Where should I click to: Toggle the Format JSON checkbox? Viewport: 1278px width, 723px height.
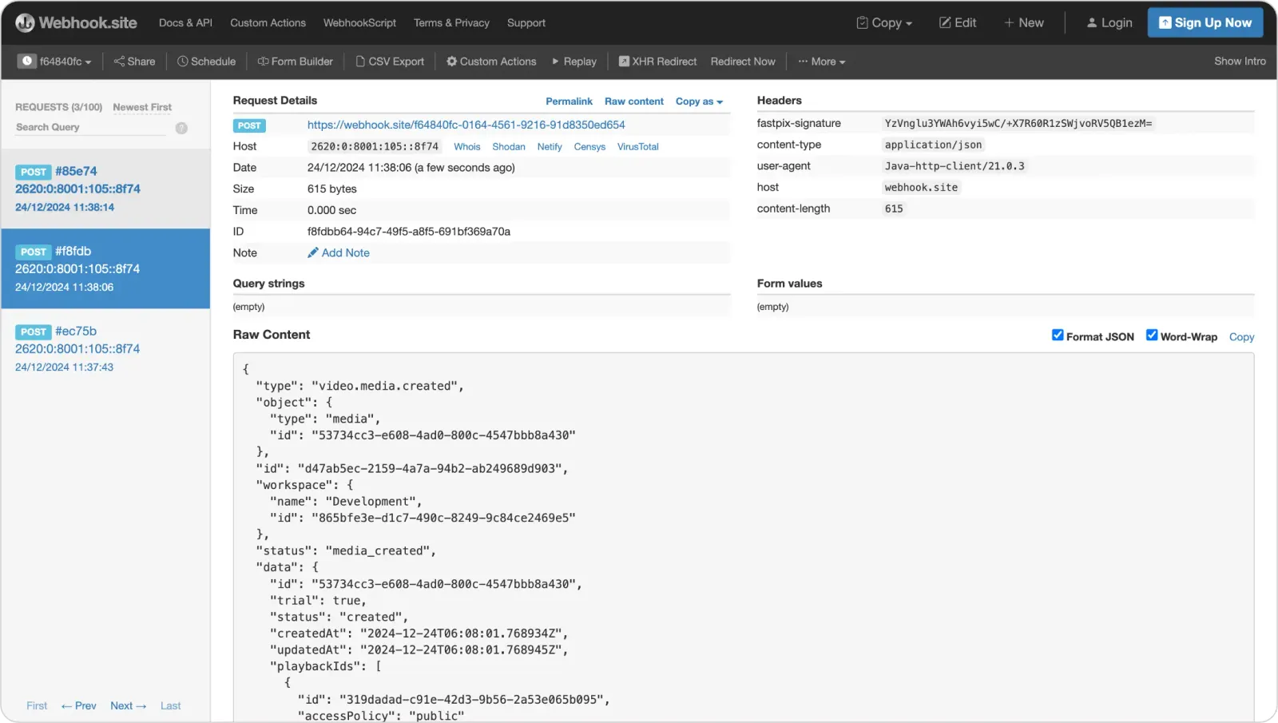point(1058,336)
